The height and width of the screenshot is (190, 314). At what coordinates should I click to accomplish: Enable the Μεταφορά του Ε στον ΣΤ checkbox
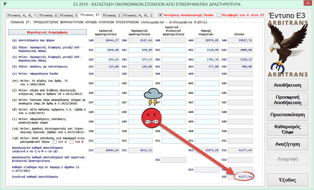tap(219, 15)
